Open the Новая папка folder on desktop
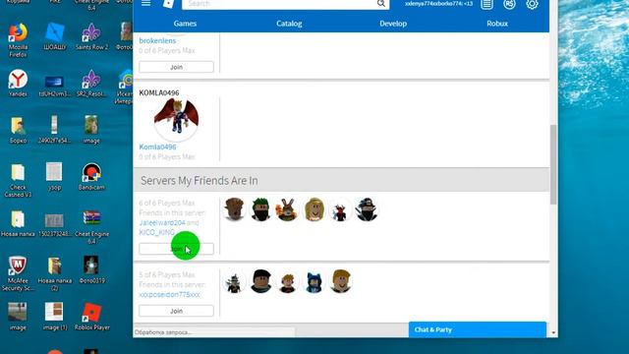This screenshot has height=354, width=629. 18,223
